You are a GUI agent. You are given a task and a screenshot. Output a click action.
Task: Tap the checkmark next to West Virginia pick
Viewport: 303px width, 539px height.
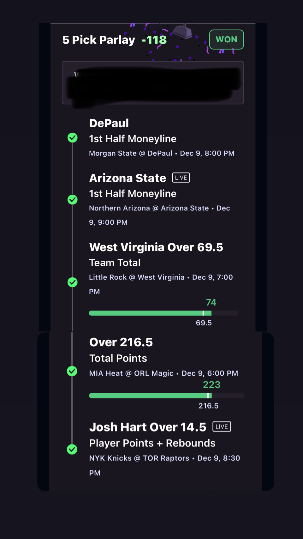pos(73,282)
